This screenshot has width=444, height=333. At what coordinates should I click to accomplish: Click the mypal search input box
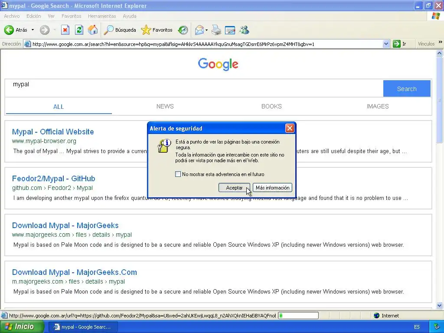[194, 88]
